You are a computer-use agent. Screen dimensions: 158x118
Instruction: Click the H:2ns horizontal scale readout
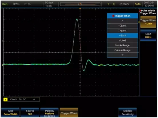pos(16,4)
